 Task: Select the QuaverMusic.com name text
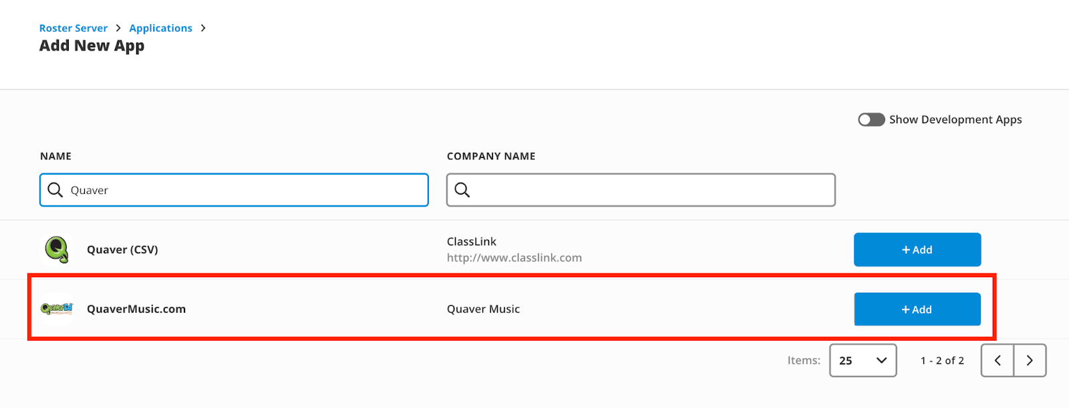pyautogui.click(x=136, y=309)
